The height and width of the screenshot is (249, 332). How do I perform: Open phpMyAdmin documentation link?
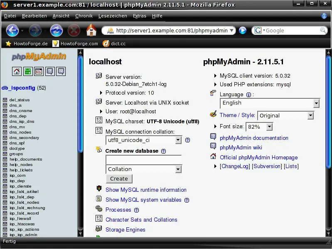(254, 138)
